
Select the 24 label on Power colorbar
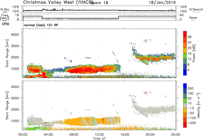(189, 42)
